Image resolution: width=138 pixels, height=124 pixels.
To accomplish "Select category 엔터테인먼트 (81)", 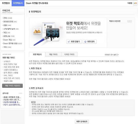I will coord(10,22).
